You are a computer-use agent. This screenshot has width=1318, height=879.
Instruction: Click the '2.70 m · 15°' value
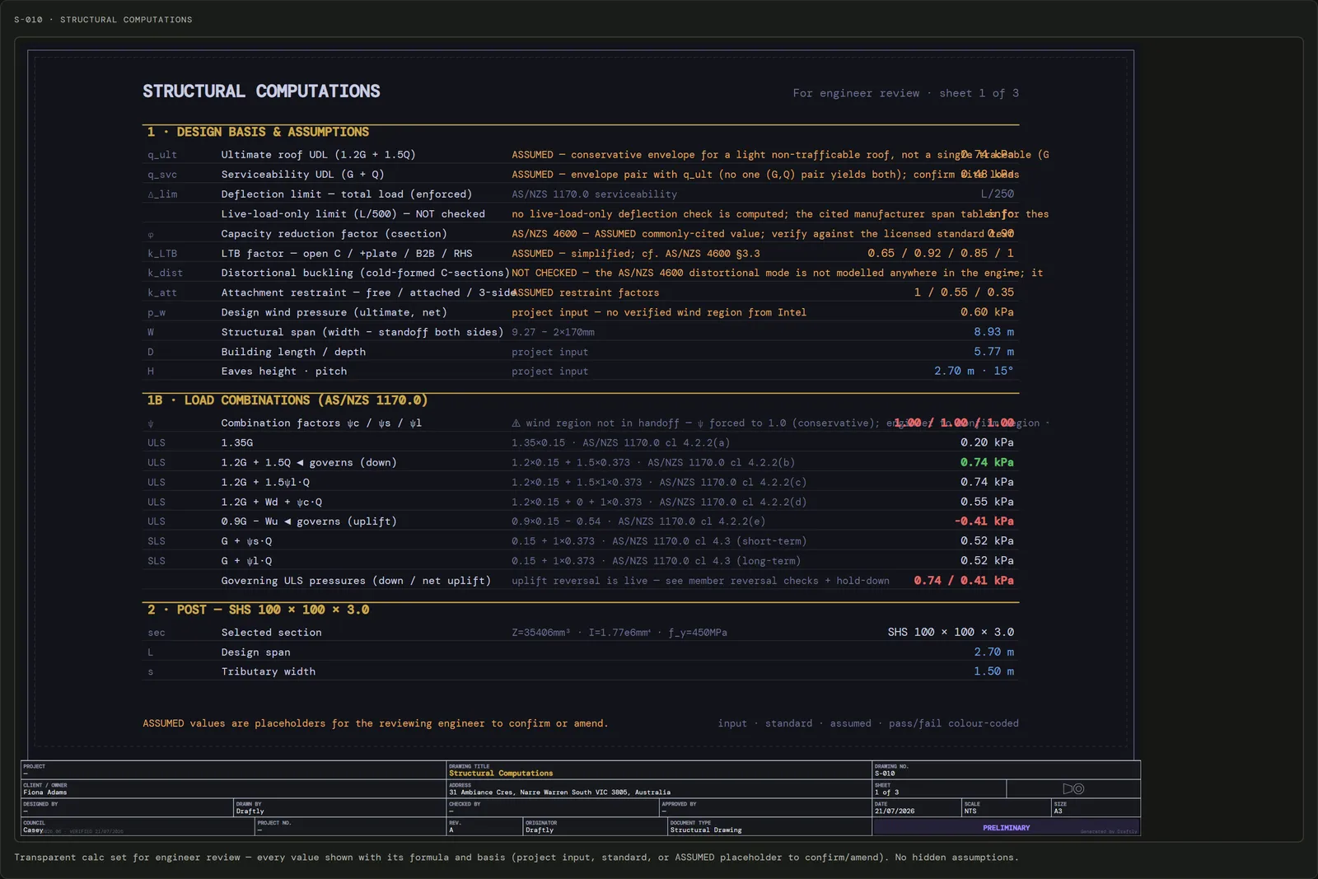click(974, 372)
